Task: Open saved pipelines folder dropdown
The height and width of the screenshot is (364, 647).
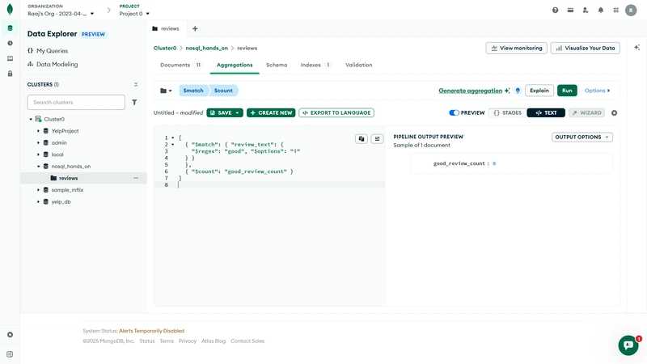Action: (166, 91)
